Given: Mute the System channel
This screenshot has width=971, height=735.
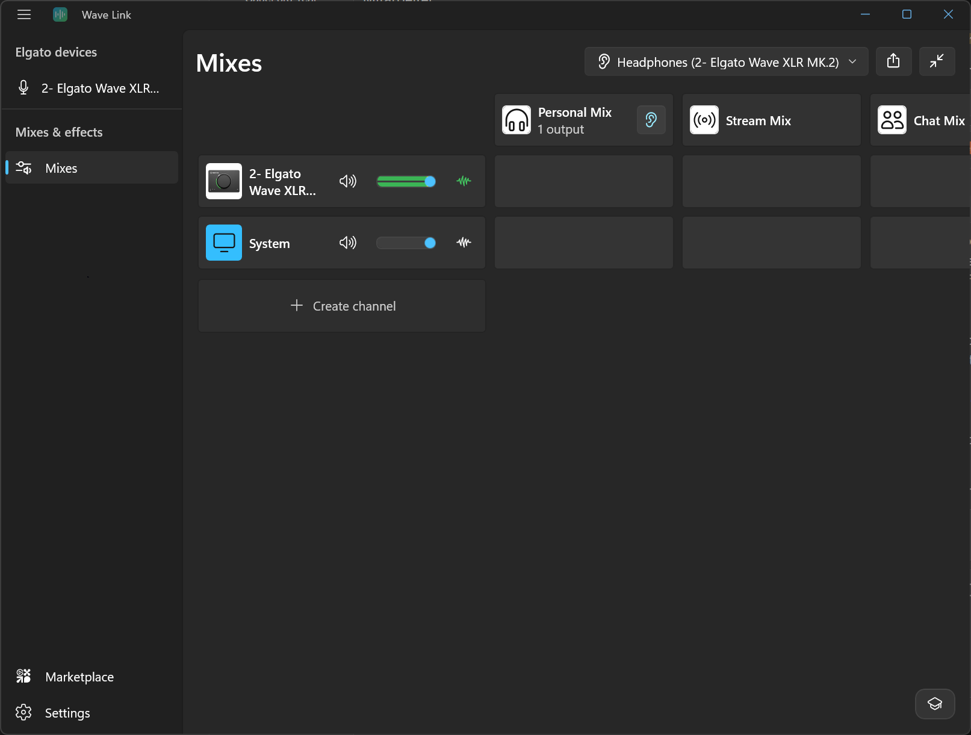Looking at the screenshot, I should click(x=348, y=243).
